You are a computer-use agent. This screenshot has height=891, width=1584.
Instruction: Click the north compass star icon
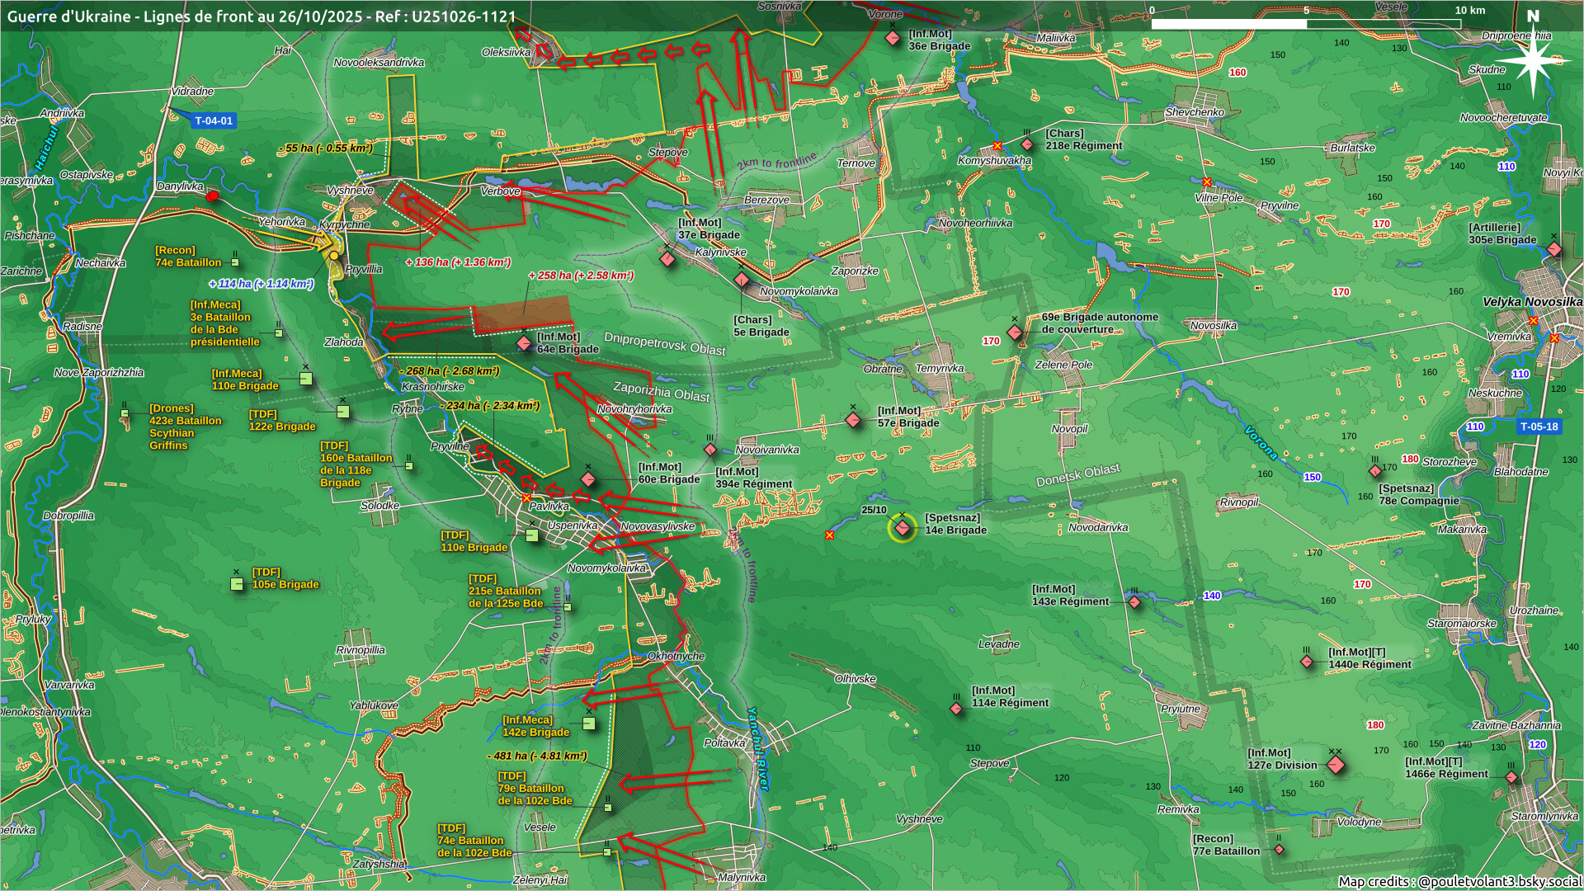[x=1533, y=59]
